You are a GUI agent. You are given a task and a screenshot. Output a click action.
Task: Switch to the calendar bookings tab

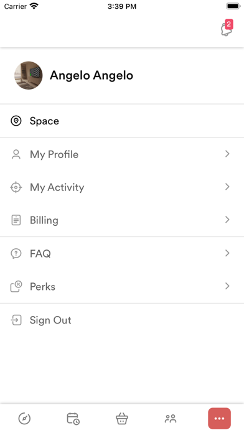[x=73, y=418]
